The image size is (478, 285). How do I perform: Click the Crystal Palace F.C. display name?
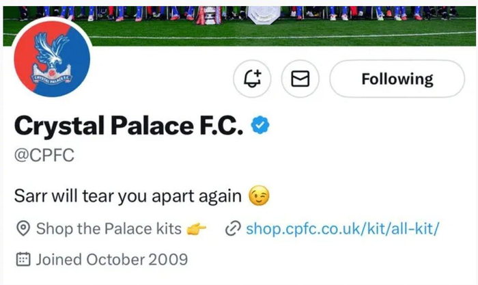pyautogui.click(x=128, y=126)
